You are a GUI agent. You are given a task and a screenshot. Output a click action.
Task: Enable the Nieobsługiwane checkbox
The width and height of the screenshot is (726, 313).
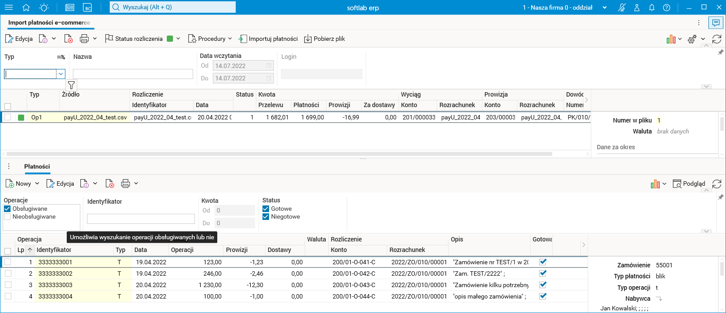(7, 217)
